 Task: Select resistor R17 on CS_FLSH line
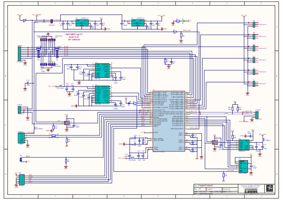224,175
